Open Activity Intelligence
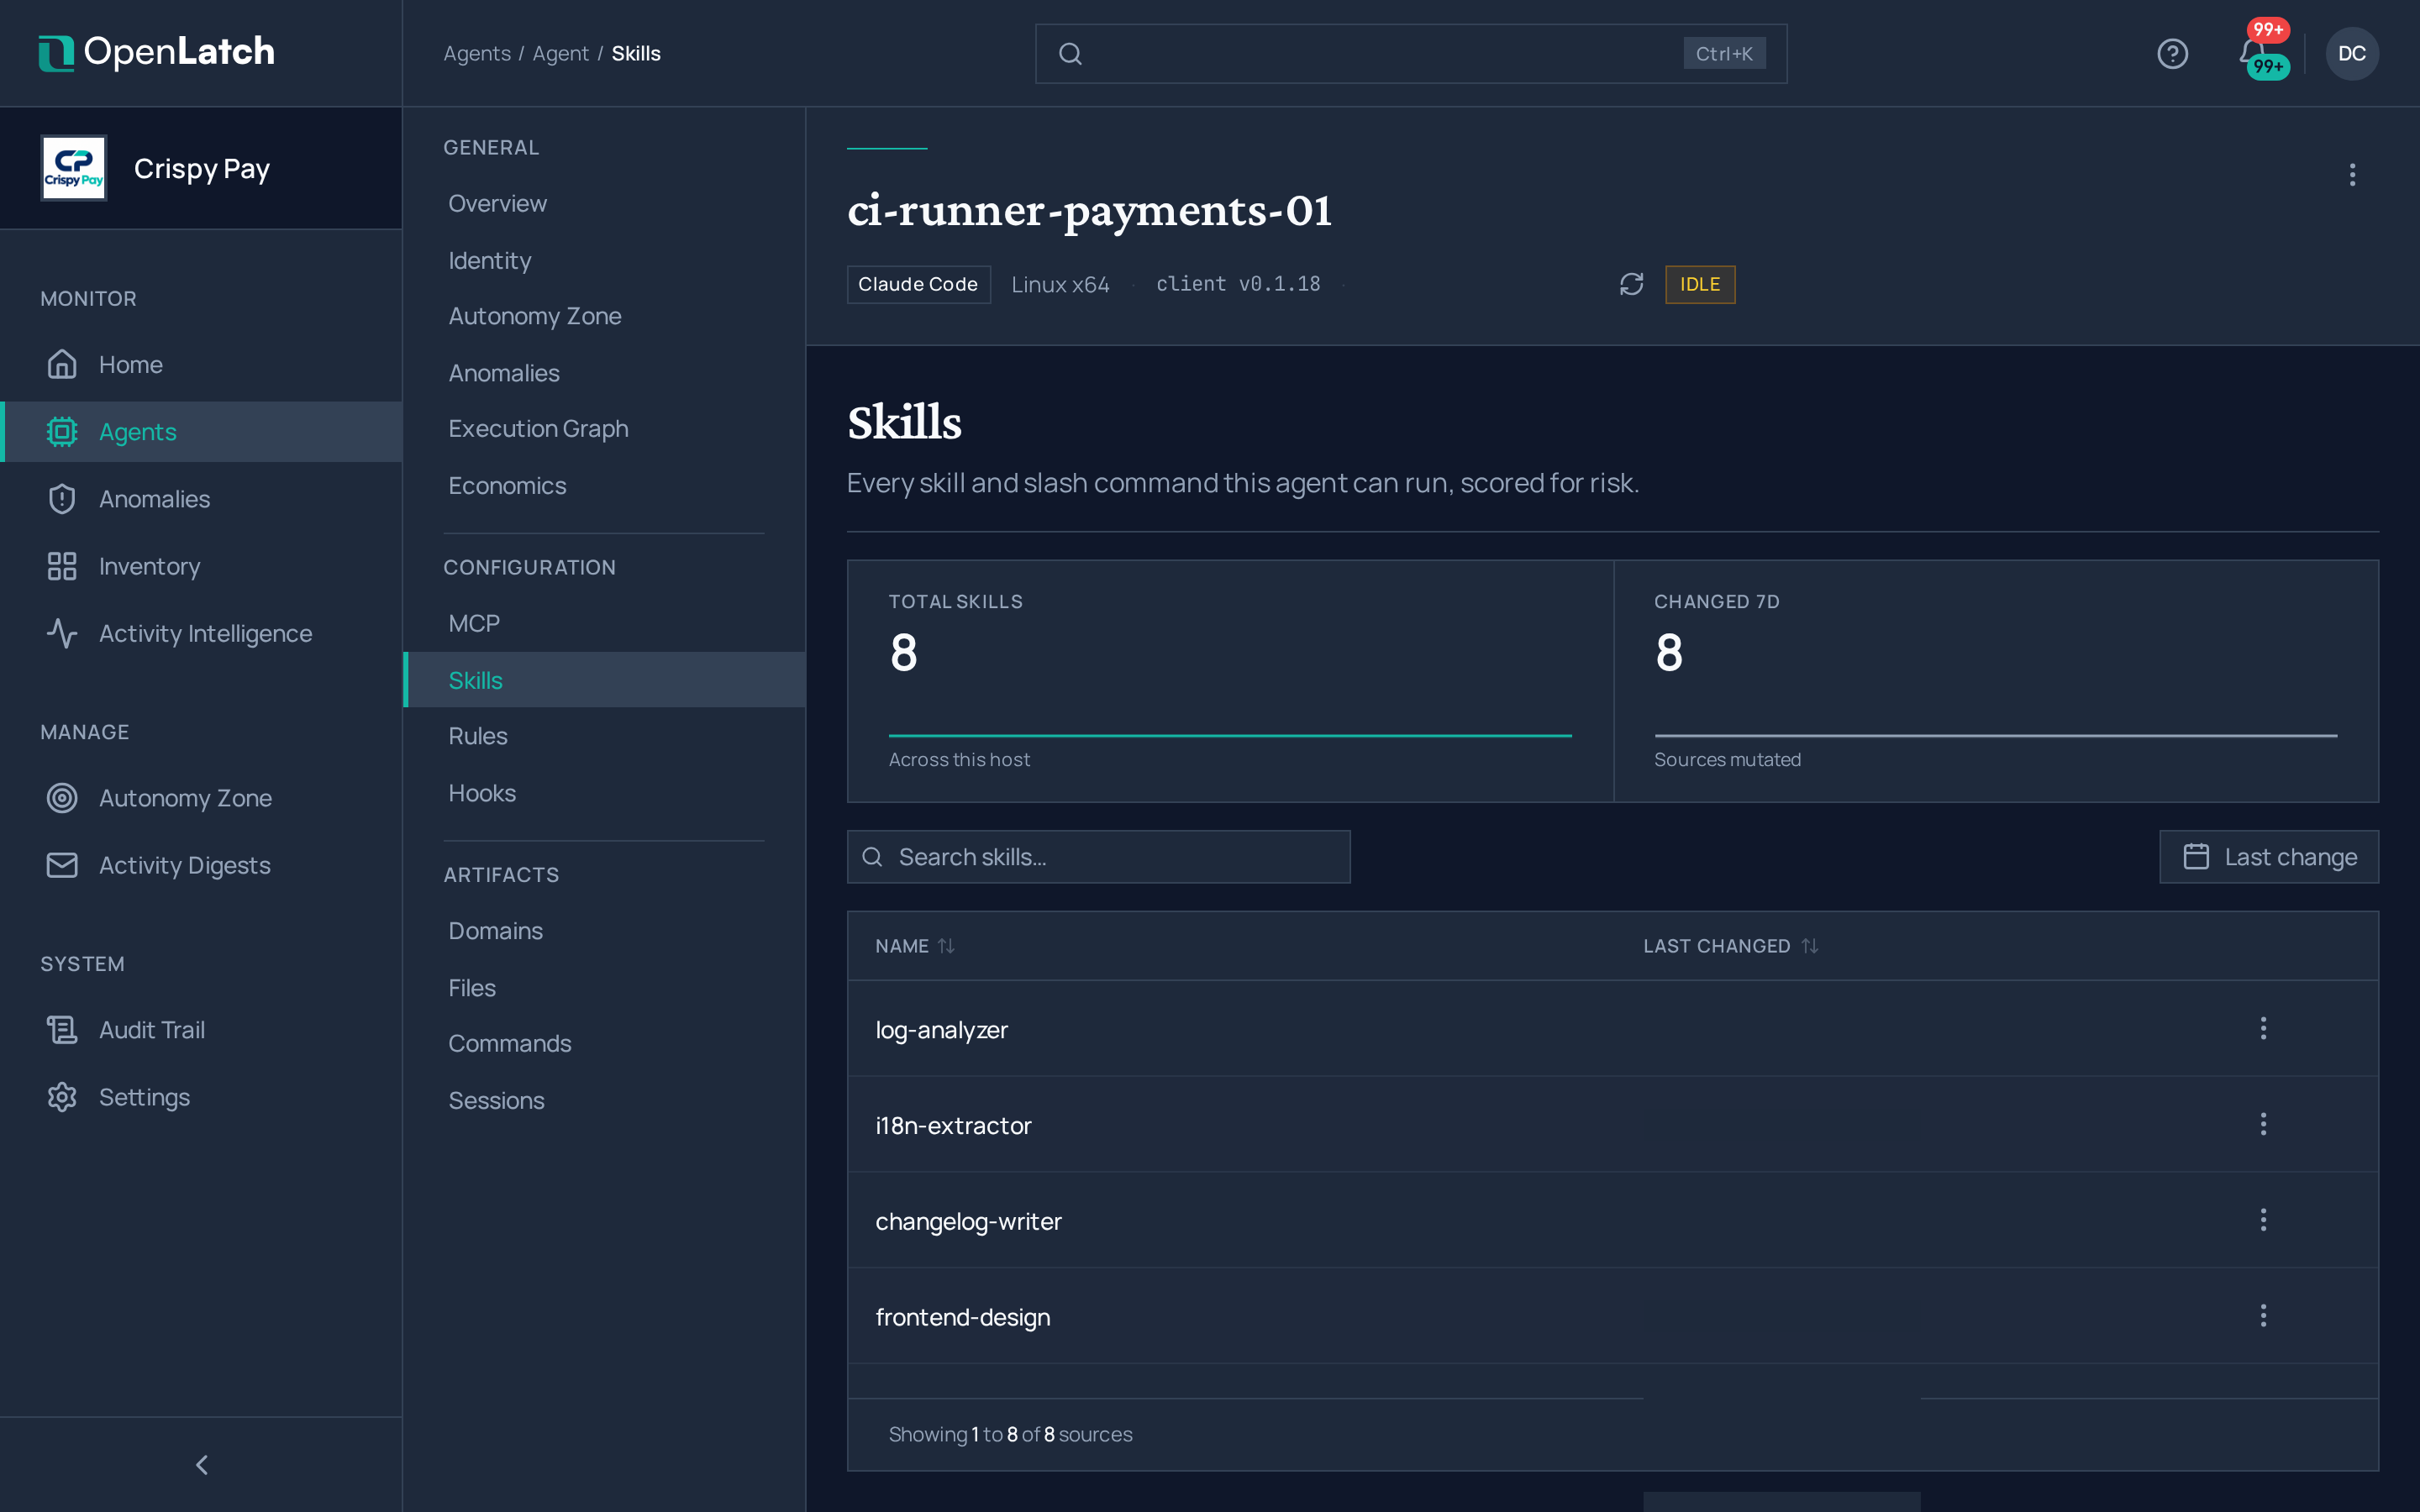 [201, 633]
